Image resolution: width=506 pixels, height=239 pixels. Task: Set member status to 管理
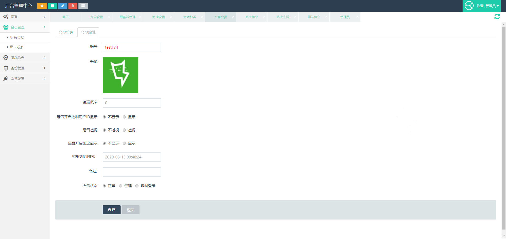(121, 186)
